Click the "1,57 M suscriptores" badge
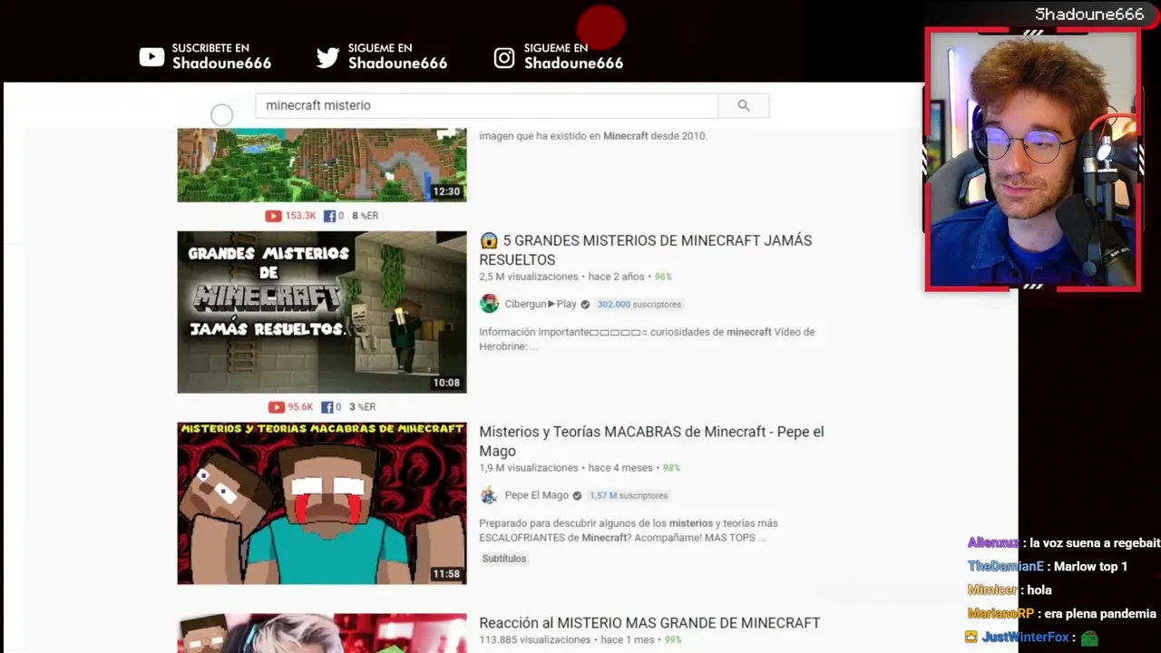Screen dimensions: 1161x653 pos(629,496)
